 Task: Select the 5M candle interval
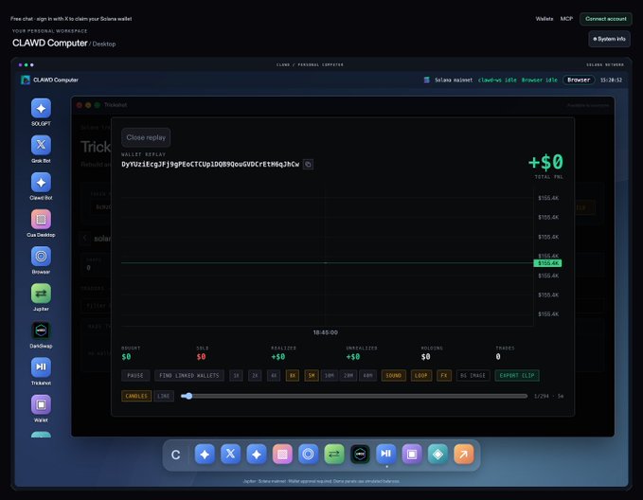pos(312,376)
